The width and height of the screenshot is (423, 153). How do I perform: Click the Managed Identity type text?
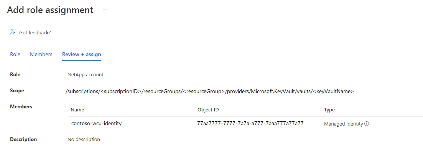[x=343, y=124]
